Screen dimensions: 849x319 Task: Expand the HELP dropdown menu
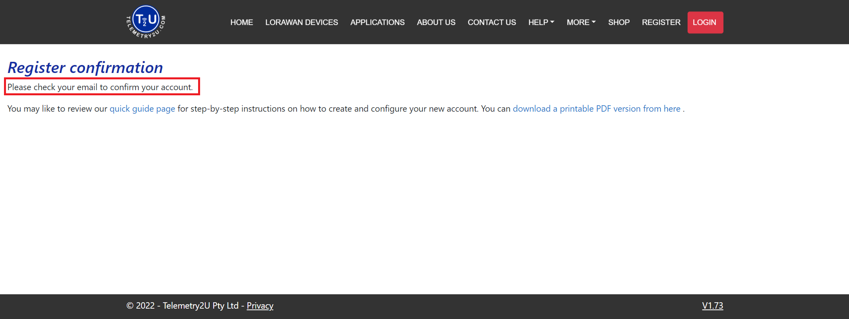[541, 22]
